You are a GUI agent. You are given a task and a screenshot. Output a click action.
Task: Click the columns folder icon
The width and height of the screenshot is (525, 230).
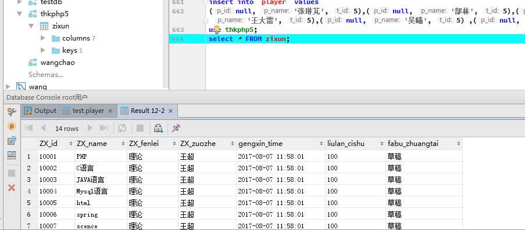(x=56, y=38)
